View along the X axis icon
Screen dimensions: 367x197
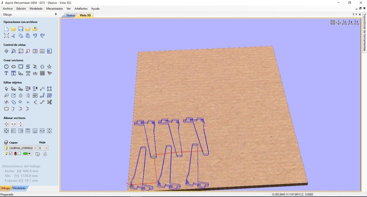pyautogui.click(x=350, y=22)
